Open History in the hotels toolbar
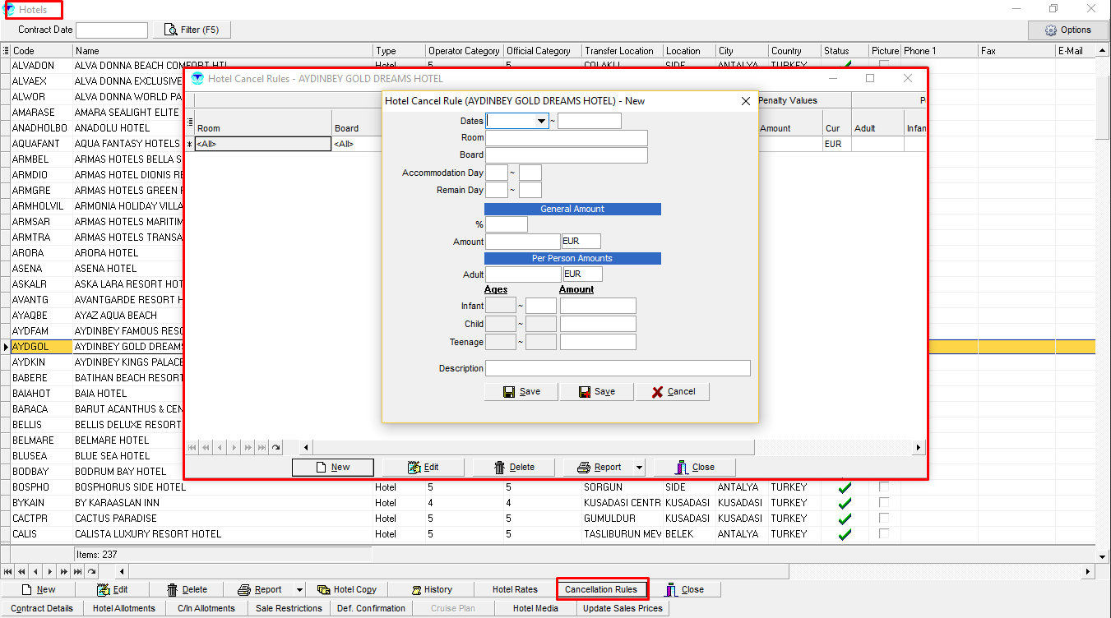The height and width of the screenshot is (618, 1111). [x=430, y=589]
